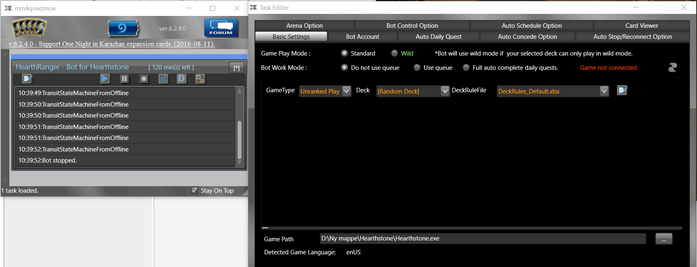Click the '1 task loaded.' status text
This screenshot has height=267, width=697.
(20, 191)
